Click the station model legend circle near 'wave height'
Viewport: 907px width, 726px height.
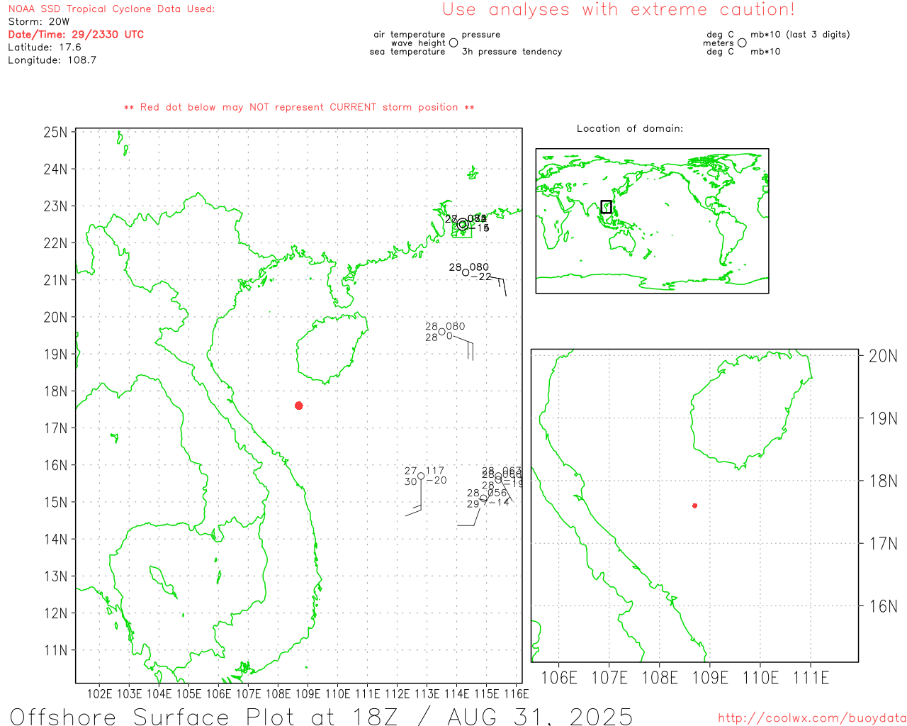tap(453, 43)
